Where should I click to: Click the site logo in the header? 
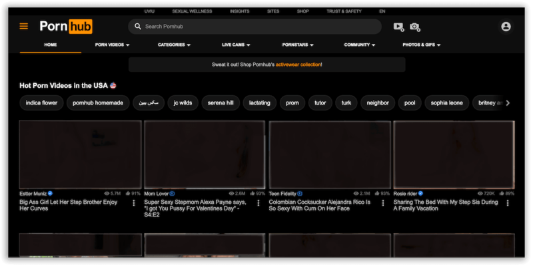(x=66, y=27)
